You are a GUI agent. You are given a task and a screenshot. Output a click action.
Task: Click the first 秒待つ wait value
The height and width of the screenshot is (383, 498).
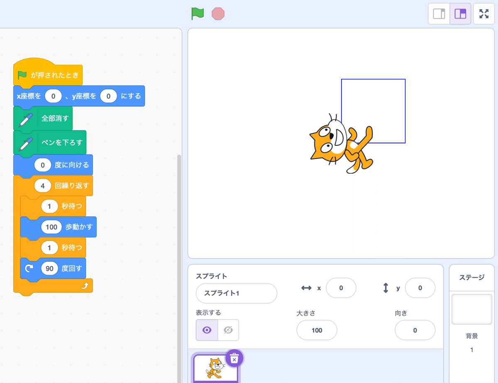tap(49, 206)
